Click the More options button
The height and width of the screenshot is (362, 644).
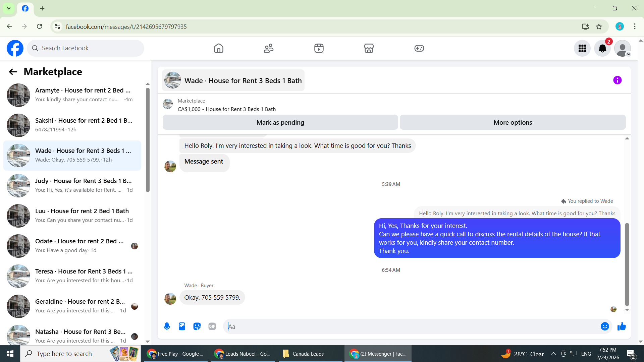click(513, 123)
